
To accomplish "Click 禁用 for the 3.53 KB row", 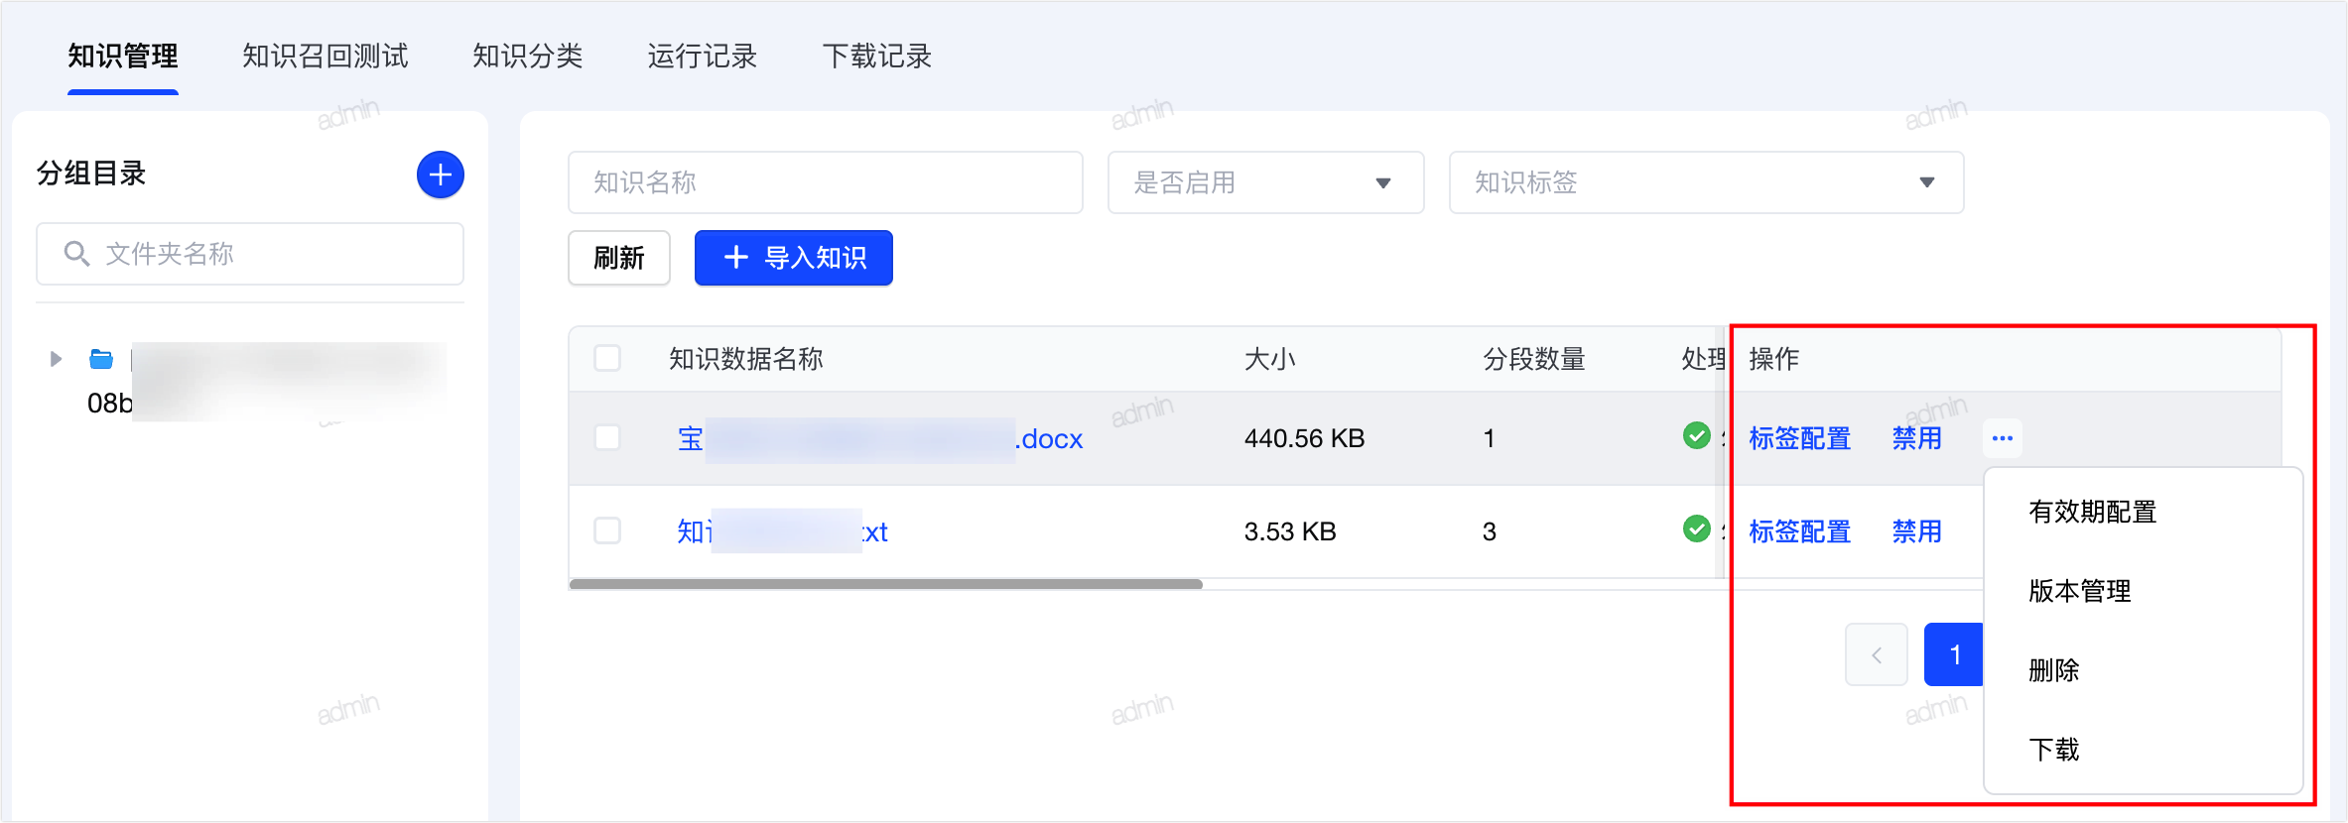I will 1916,531.
